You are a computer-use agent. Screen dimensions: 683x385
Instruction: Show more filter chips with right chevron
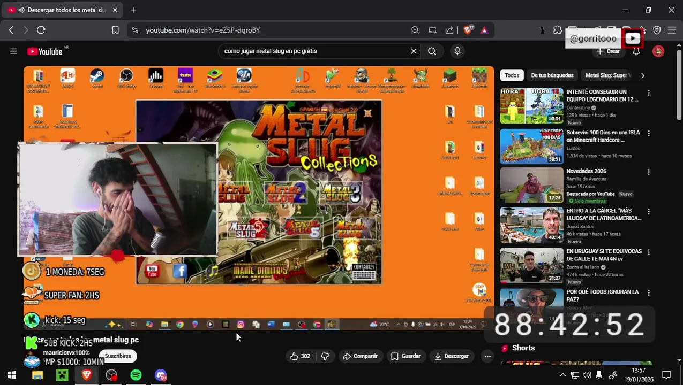tap(643, 75)
